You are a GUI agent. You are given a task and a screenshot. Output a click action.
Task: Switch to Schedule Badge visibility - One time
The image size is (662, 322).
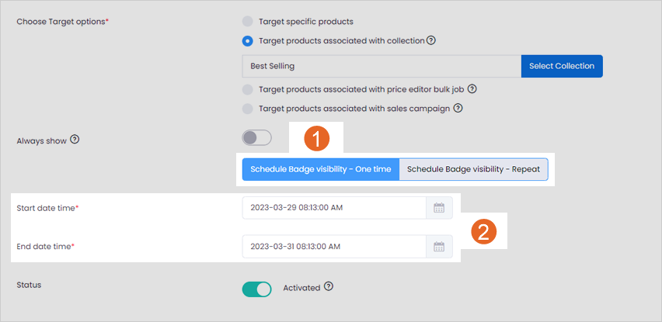(320, 169)
